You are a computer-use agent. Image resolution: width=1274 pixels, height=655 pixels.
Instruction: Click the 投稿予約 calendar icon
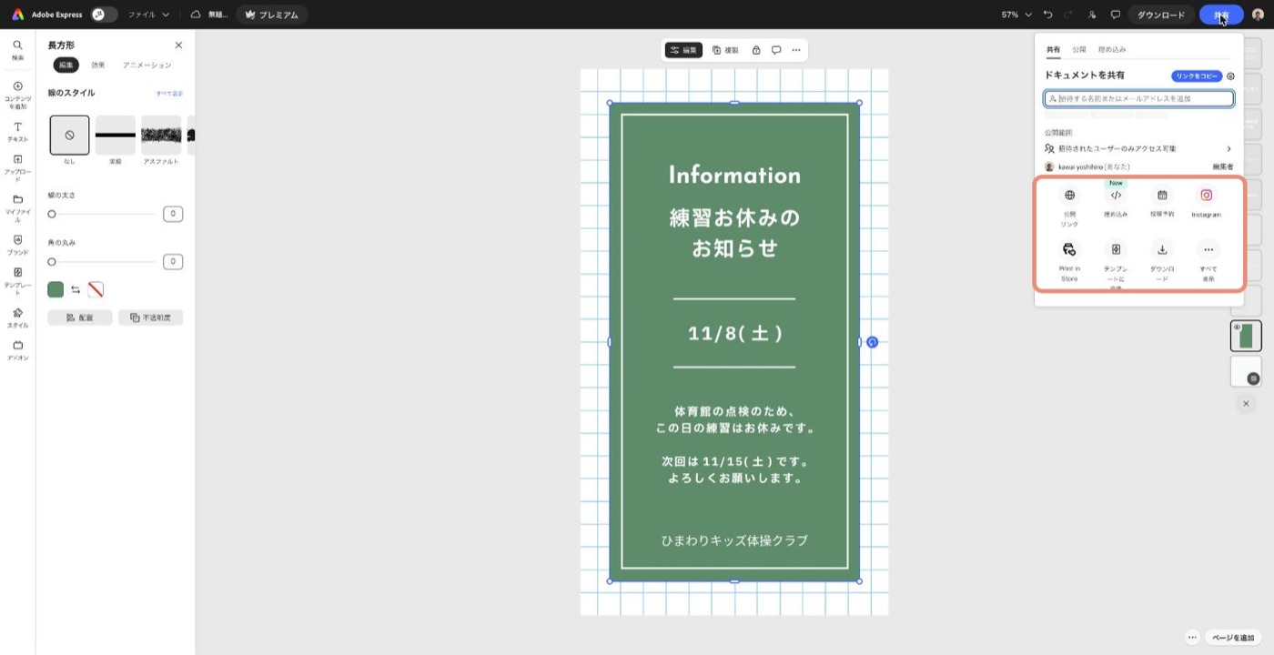(1162, 195)
